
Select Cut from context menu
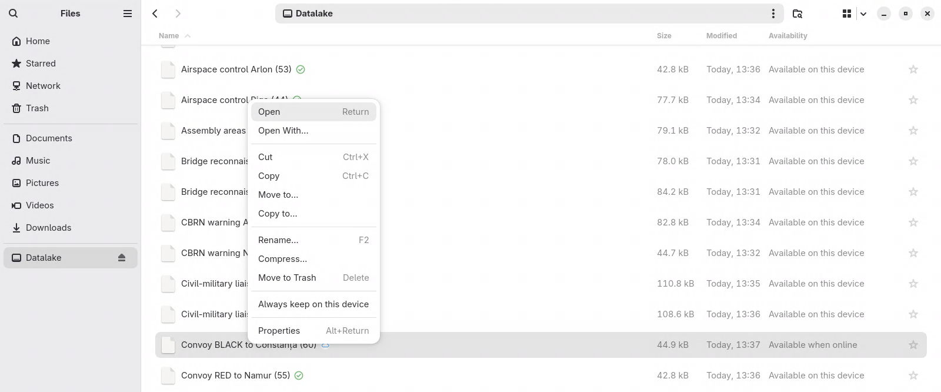(313, 157)
